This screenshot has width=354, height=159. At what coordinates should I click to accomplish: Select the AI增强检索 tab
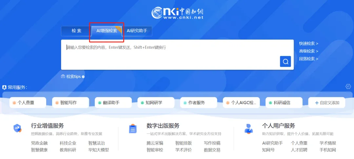[107, 31]
